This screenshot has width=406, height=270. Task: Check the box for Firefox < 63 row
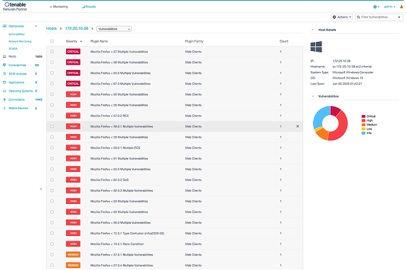(x=52, y=201)
